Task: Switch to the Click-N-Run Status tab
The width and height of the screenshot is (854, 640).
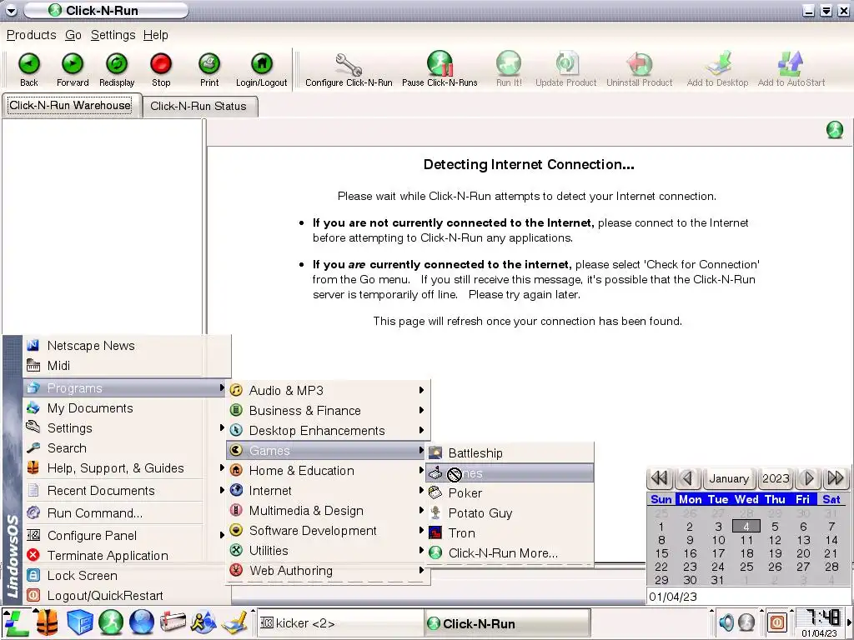Action: tap(198, 106)
